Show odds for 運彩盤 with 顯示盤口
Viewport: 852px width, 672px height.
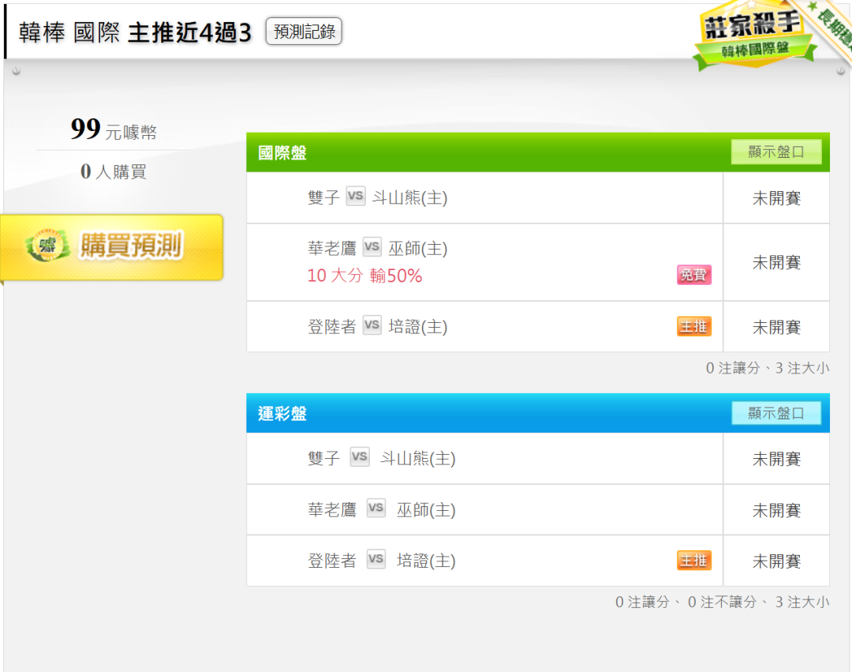(x=775, y=413)
